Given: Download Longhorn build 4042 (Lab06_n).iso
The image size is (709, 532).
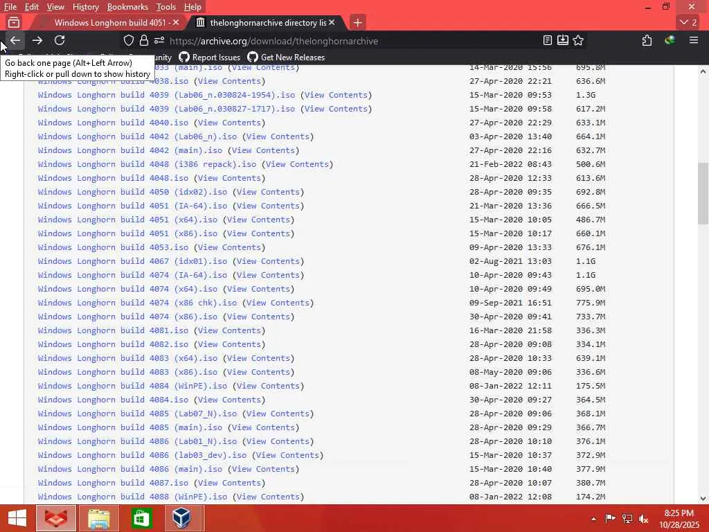Looking at the screenshot, I should 138,136.
